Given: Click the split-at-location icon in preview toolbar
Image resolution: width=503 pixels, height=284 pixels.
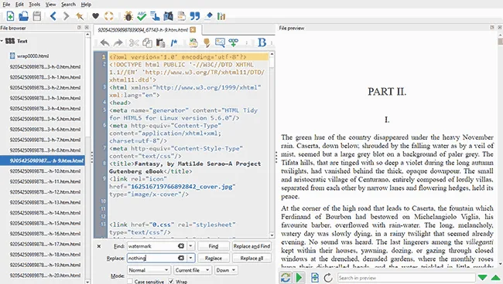Looking at the screenshot, I should 315,278.
